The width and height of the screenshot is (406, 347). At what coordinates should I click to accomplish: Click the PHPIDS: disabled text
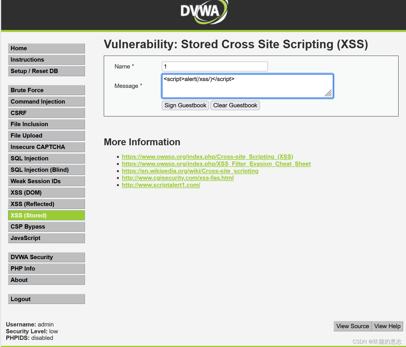(x=29, y=338)
